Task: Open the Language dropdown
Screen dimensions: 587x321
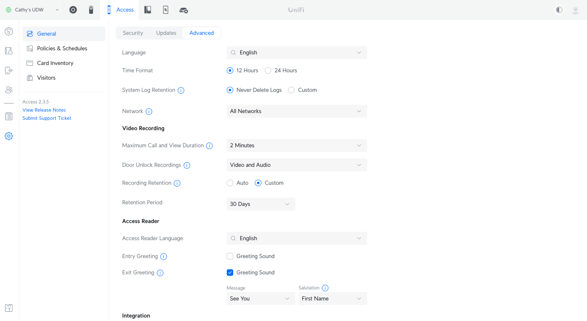Action: [297, 53]
